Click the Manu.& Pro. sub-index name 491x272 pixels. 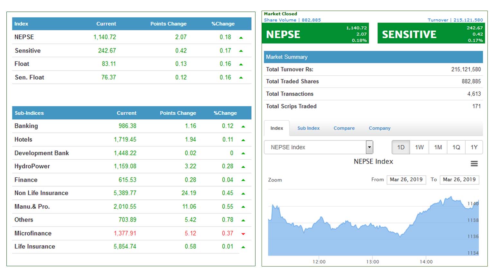point(32,206)
